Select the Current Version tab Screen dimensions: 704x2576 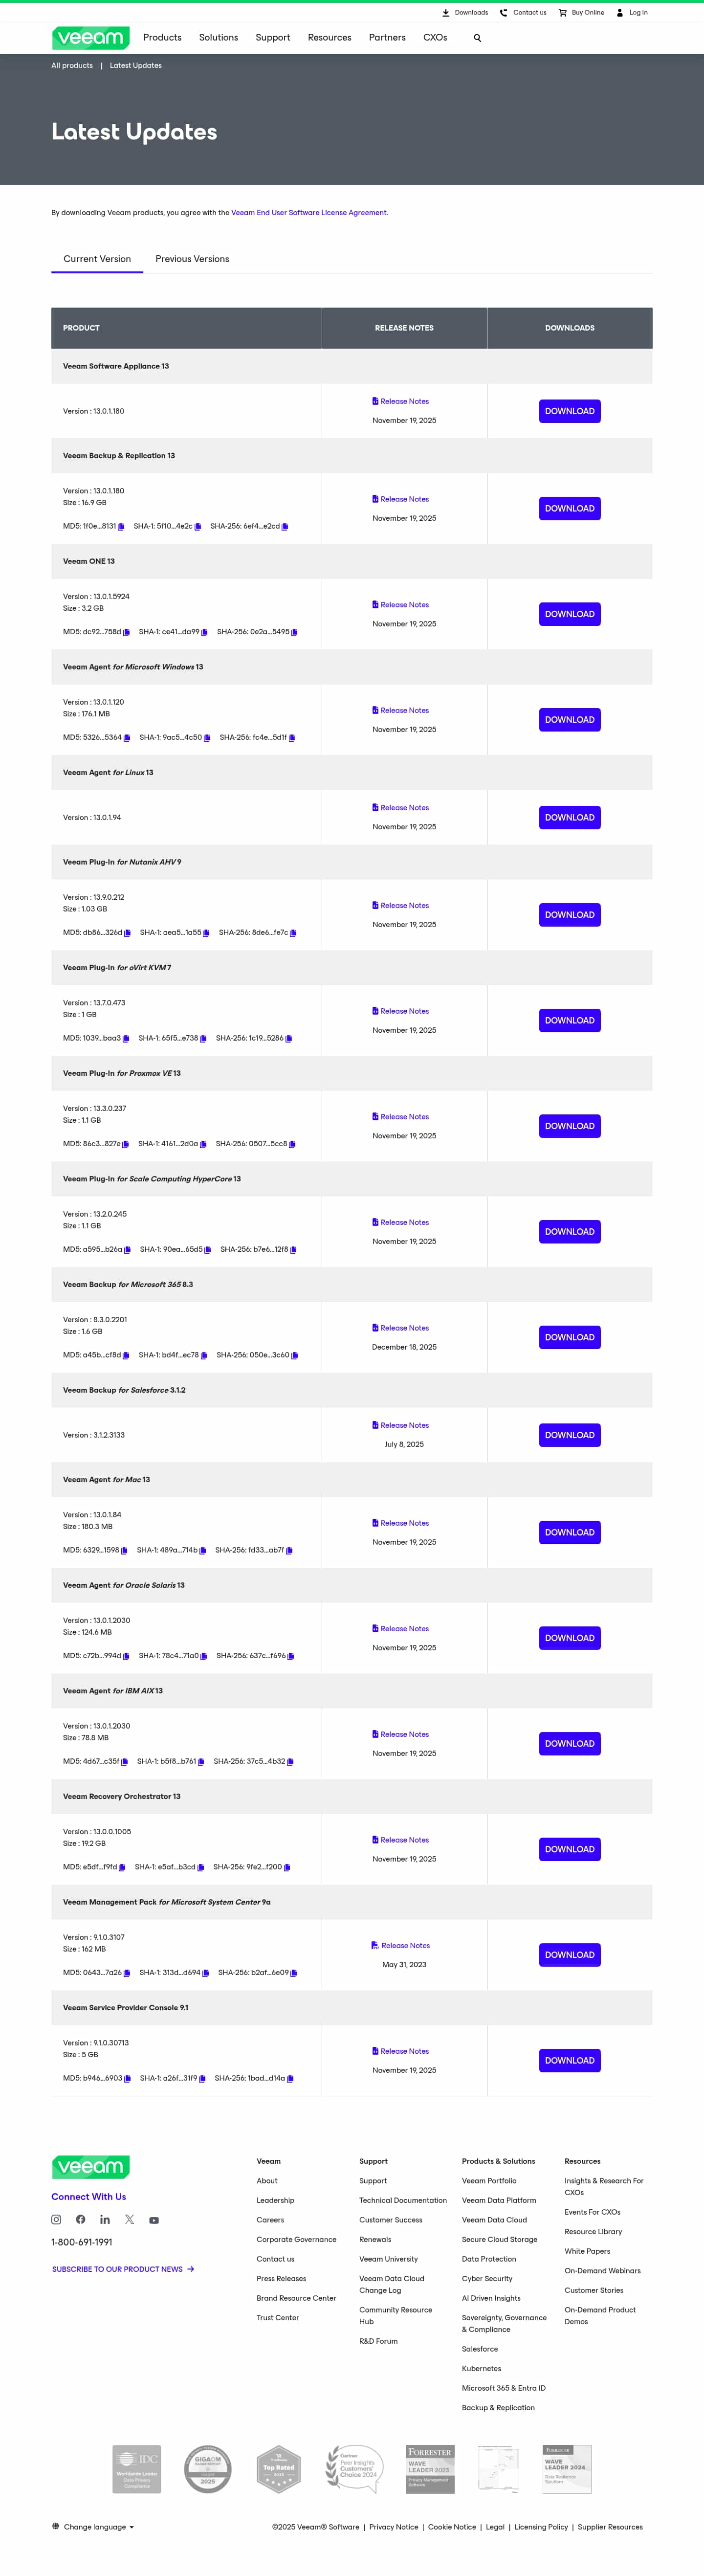pos(97,259)
